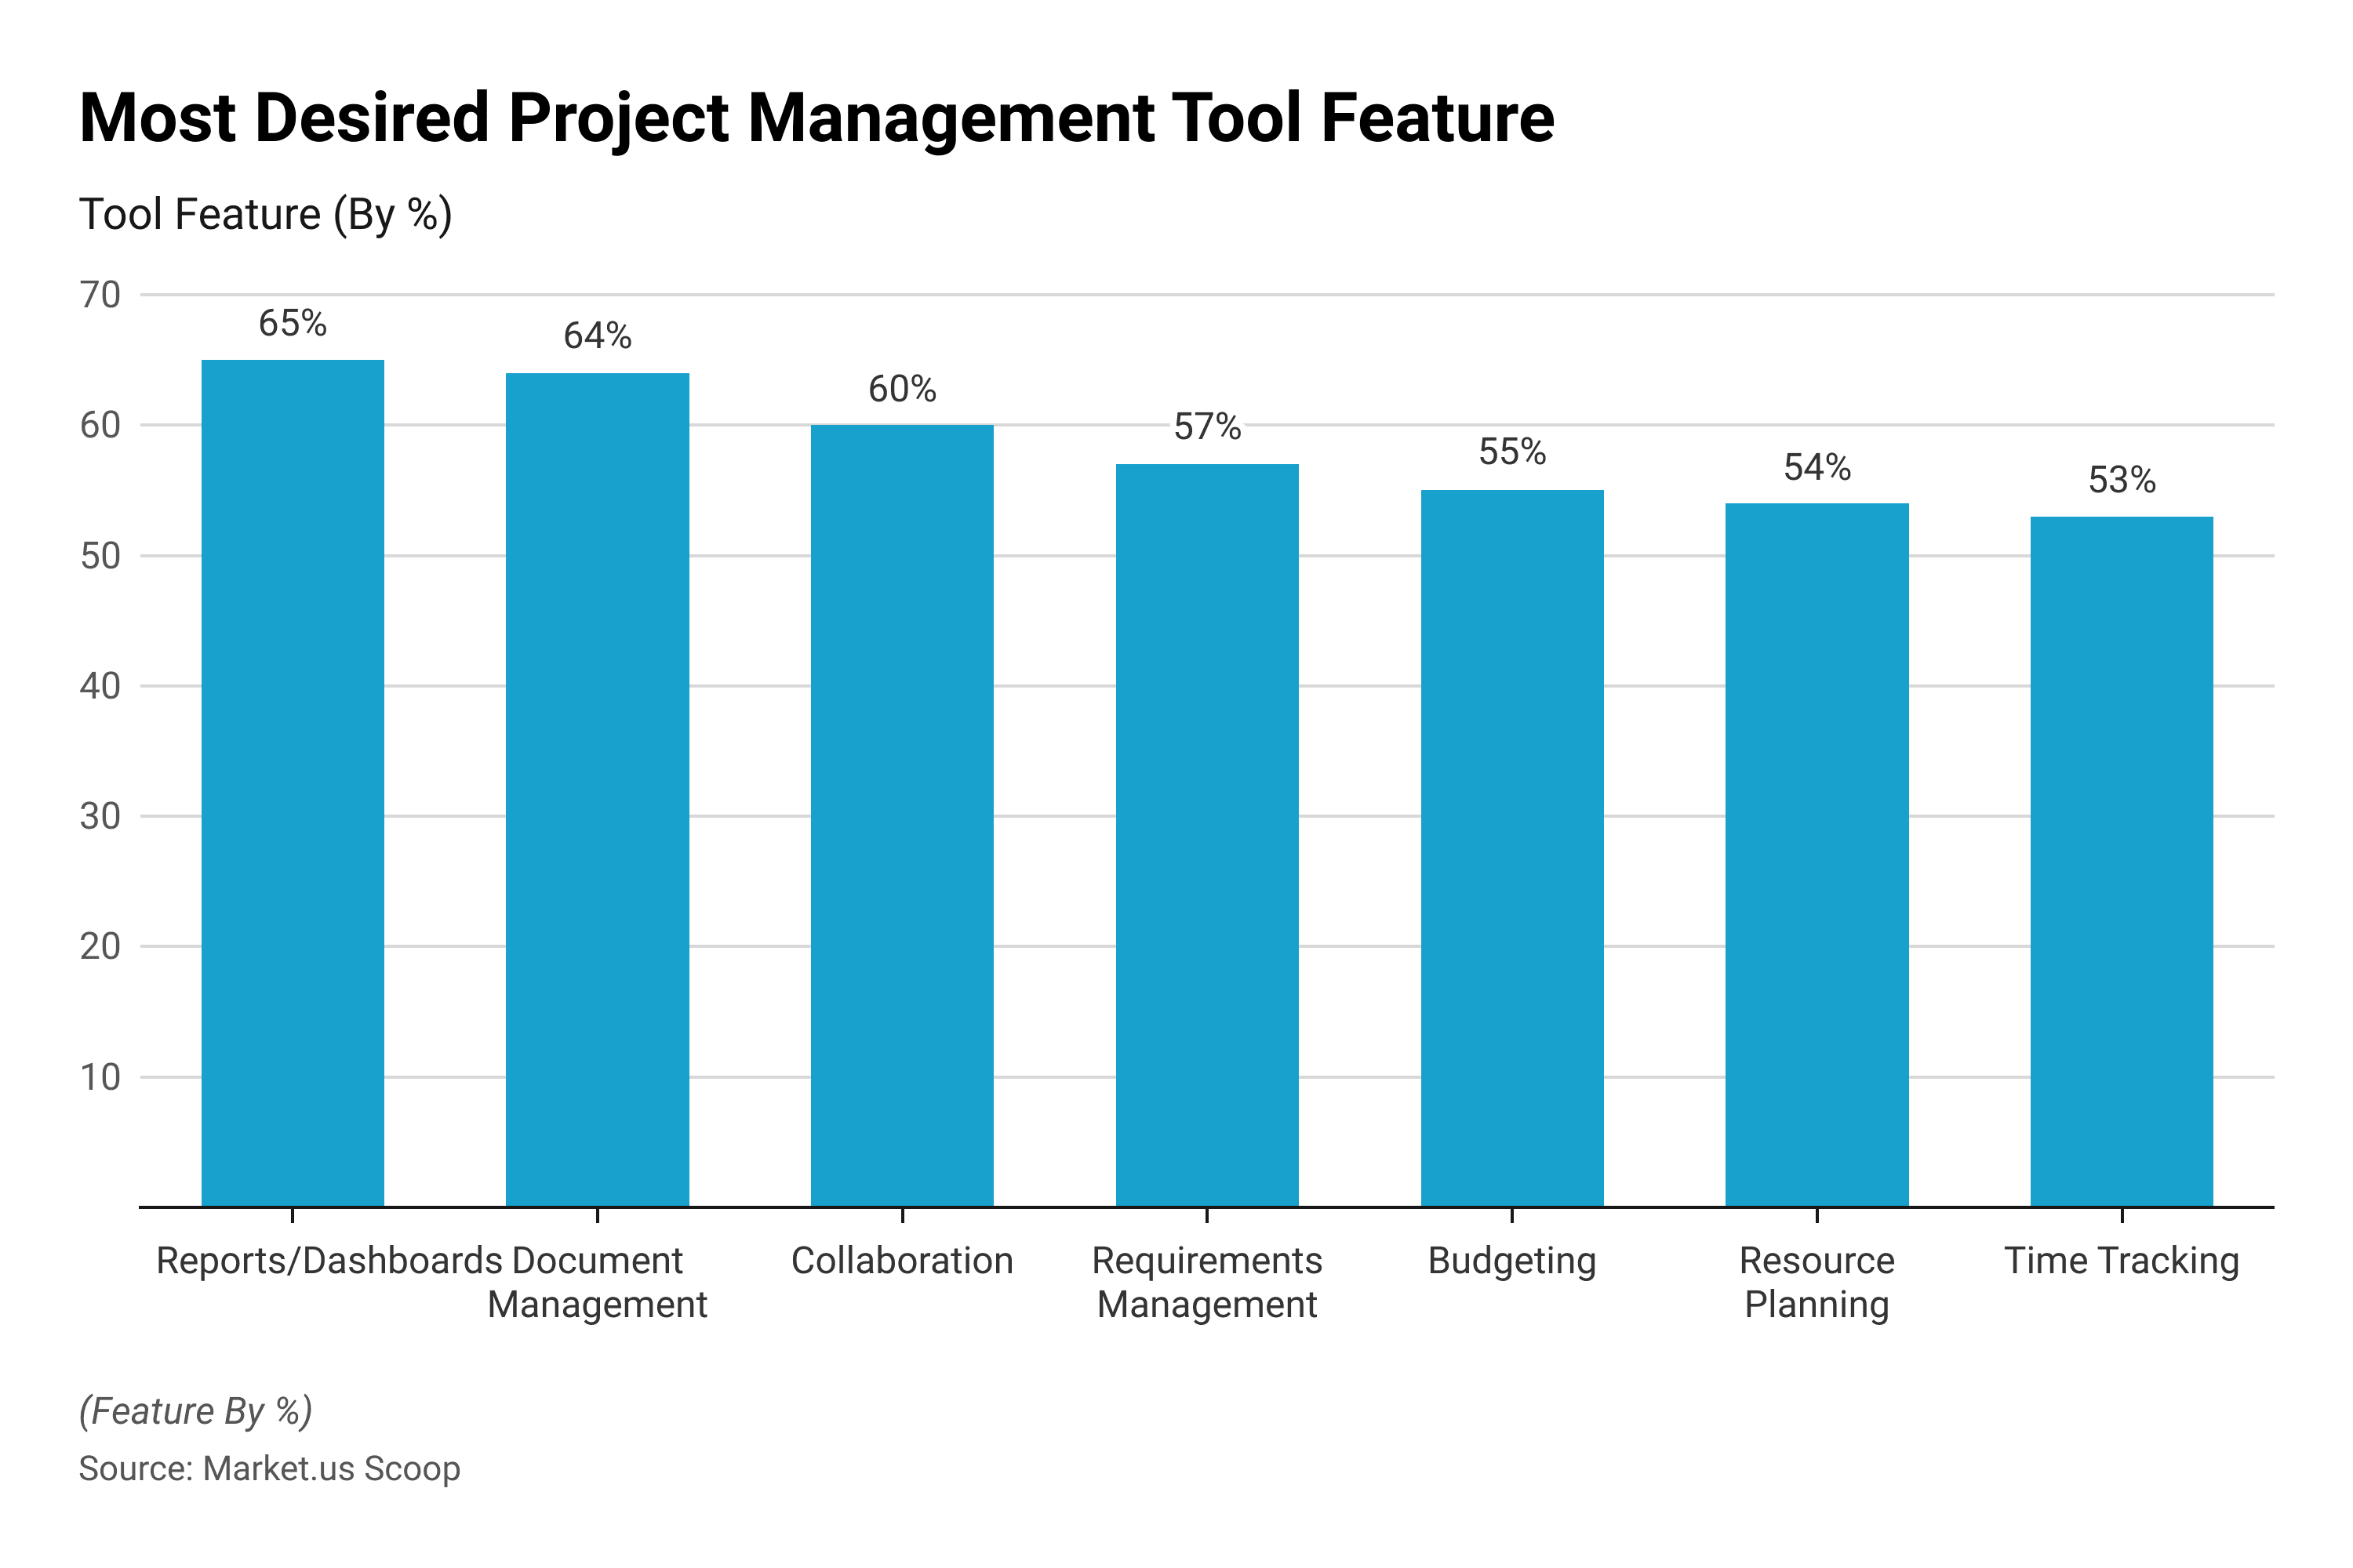Click the Budgeting bar
The height and width of the screenshot is (1568, 2353).
1511,848
